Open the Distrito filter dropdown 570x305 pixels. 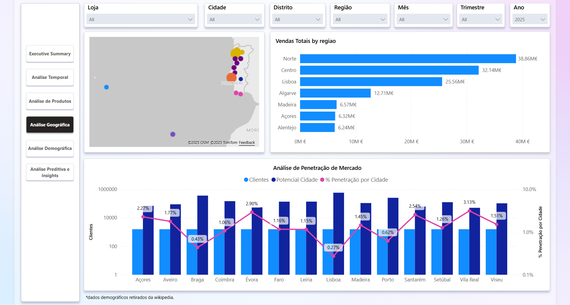pyautogui.click(x=297, y=19)
